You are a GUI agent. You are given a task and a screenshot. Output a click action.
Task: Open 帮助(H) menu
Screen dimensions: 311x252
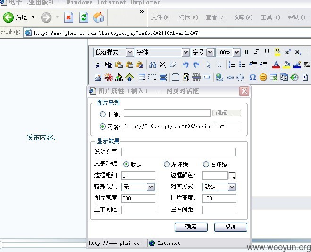point(298,17)
